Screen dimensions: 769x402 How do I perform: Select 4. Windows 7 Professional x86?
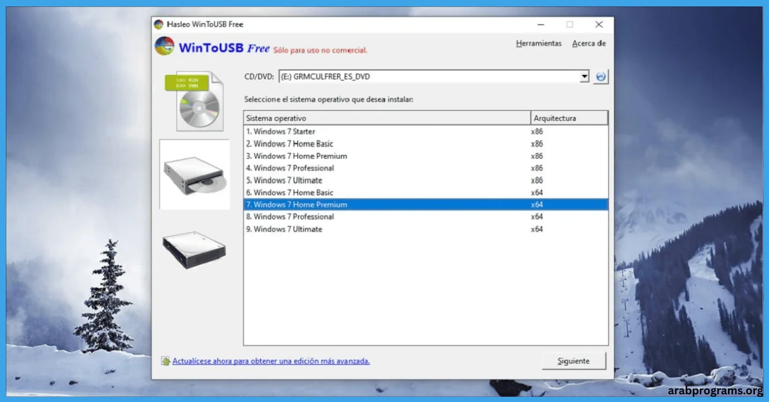(426, 168)
